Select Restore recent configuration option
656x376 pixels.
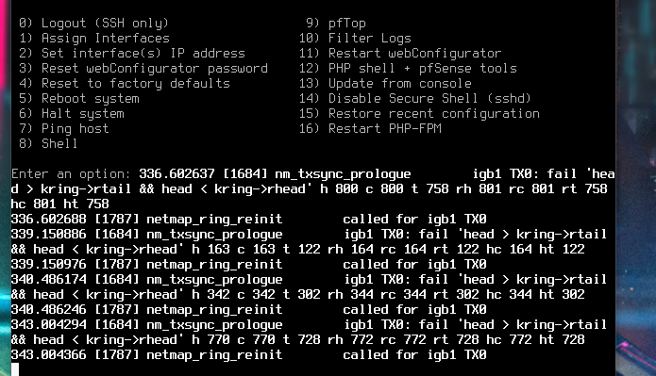click(419, 114)
